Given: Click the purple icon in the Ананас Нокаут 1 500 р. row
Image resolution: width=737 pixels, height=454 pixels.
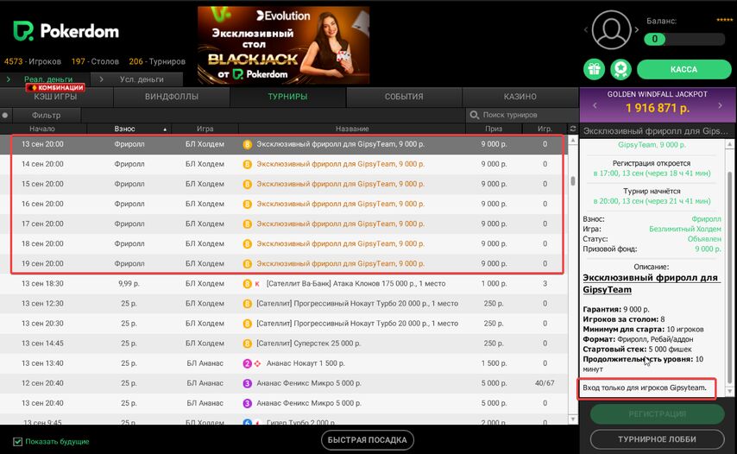Looking at the screenshot, I should click(247, 363).
